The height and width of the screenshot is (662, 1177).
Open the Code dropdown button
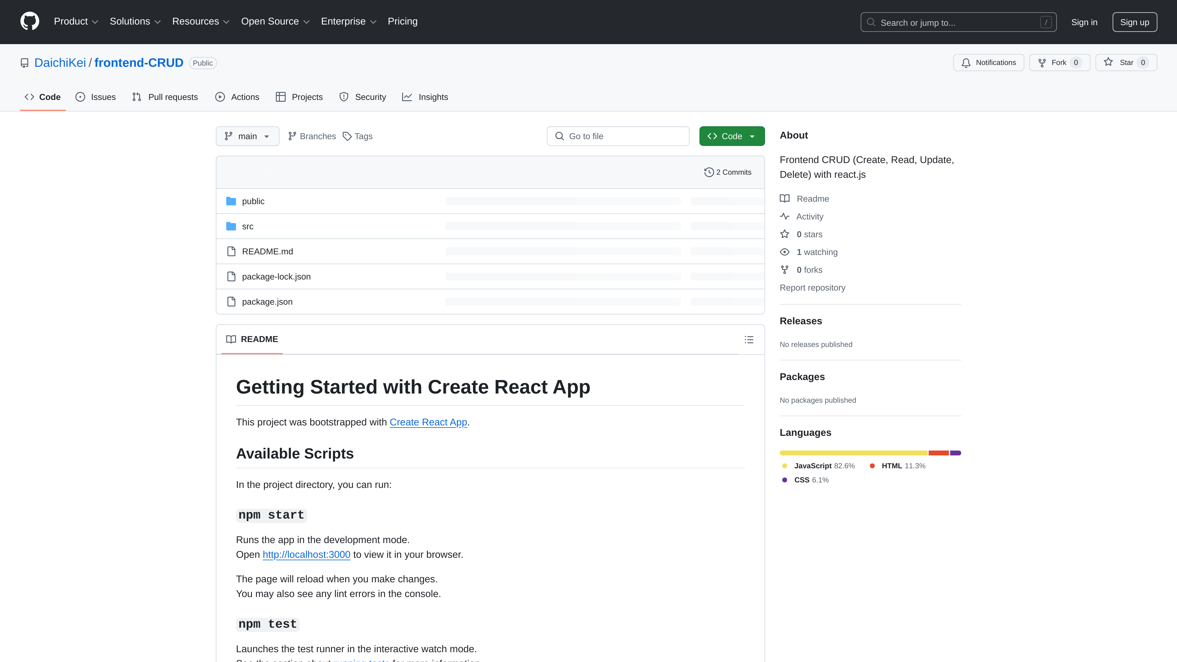pyautogui.click(x=732, y=136)
